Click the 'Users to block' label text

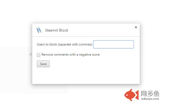pos(47,44)
